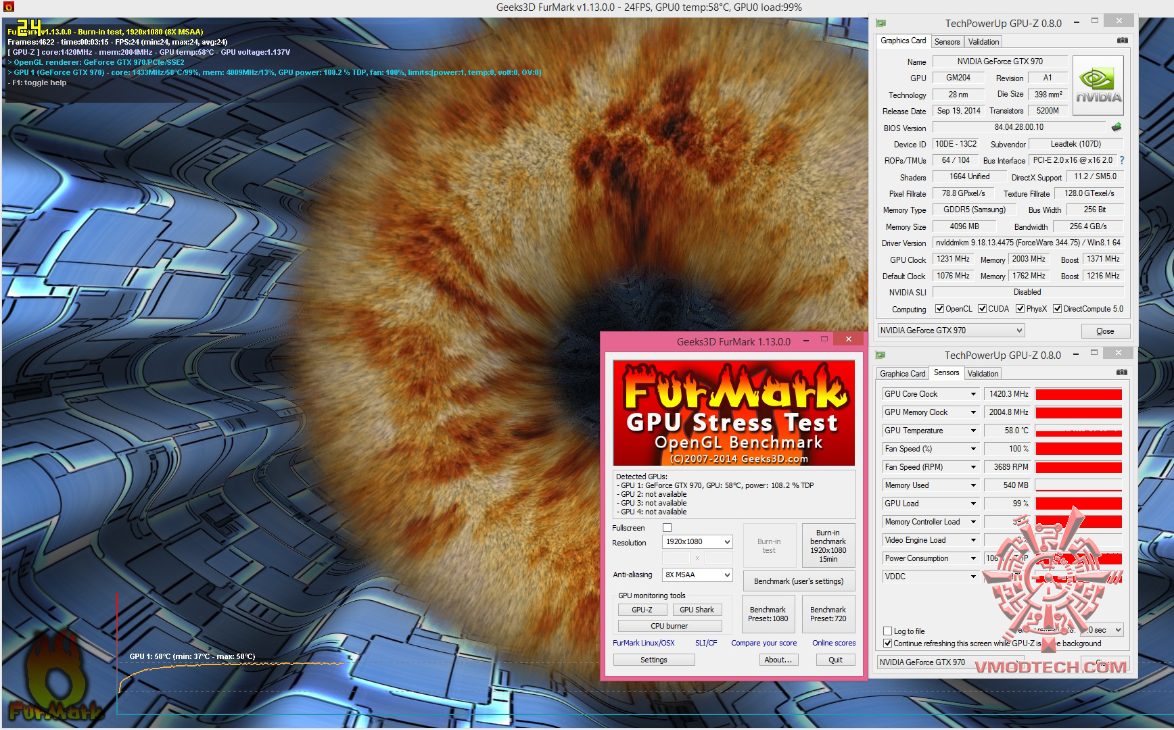This screenshot has height=730, width=1174.
Task: Quit FurMark using the Quit button
Action: 836,660
